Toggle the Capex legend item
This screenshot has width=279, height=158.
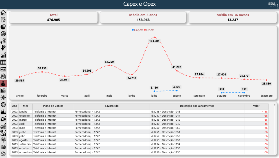pos(137,30)
